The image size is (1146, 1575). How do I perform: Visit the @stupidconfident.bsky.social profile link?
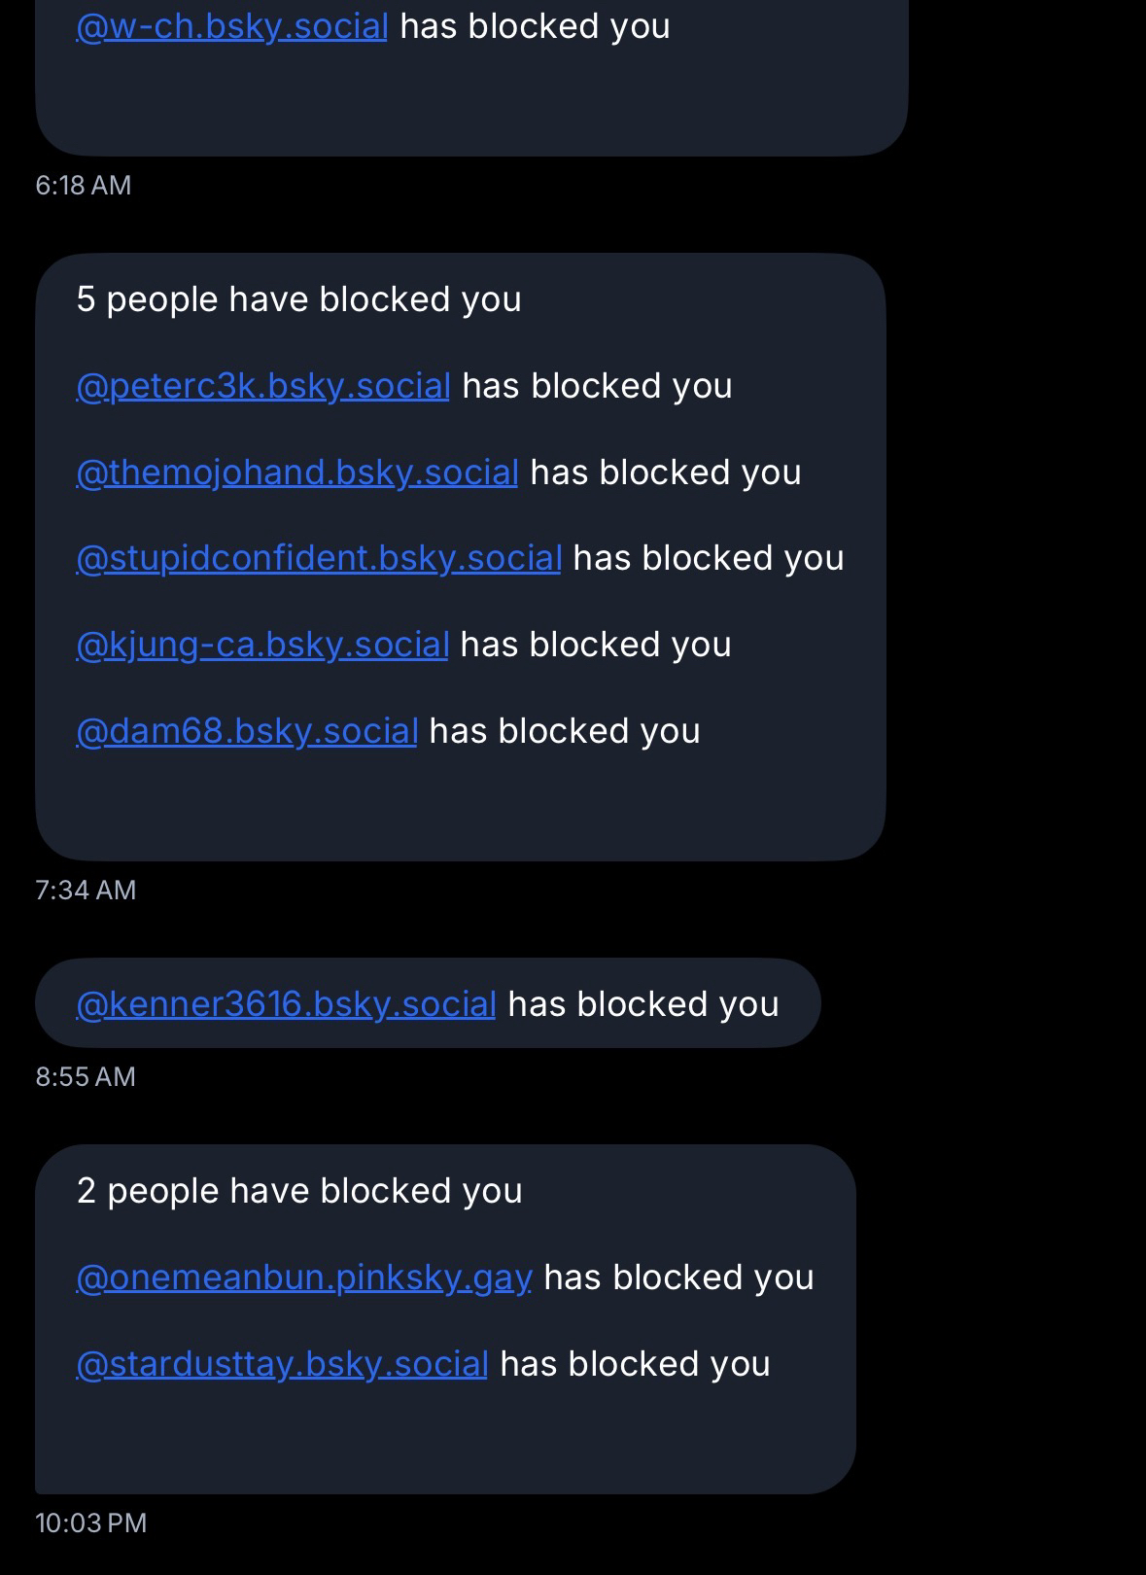tap(319, 558)
